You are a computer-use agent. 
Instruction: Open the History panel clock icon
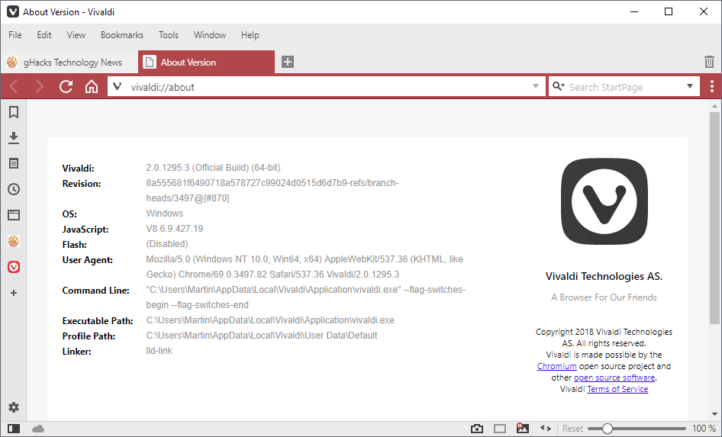click(x=14, y=189)
